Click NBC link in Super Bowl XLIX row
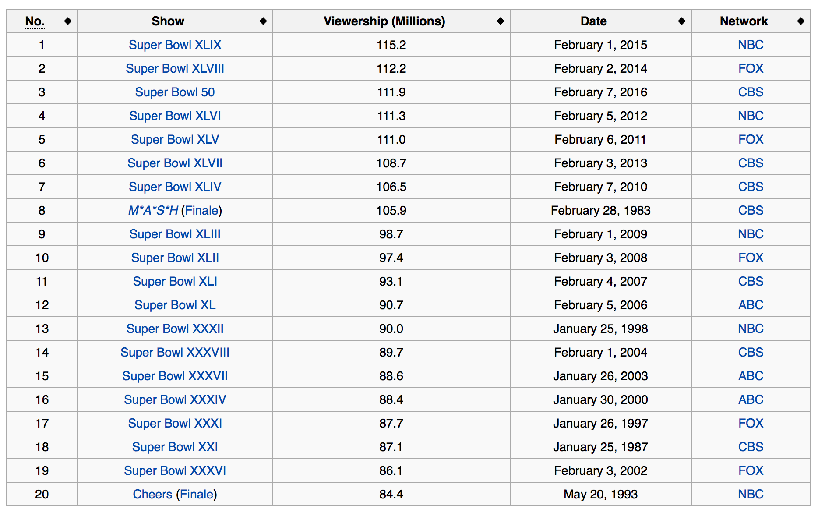This screenshot has width=818, height=516. [x=751, y=45]
